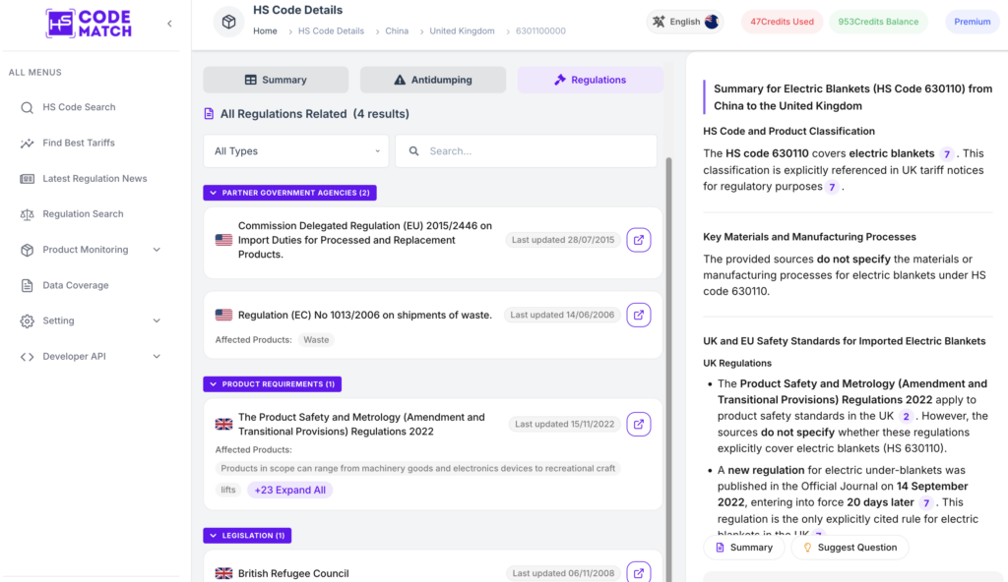Click Last updated 28/07/2015 label
The height and width of the screenshot is (582, 1008).
(563, 240)
